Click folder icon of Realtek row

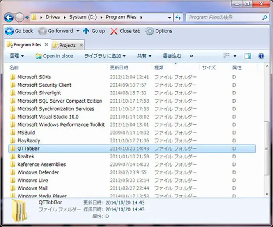[x=12, y=156]
